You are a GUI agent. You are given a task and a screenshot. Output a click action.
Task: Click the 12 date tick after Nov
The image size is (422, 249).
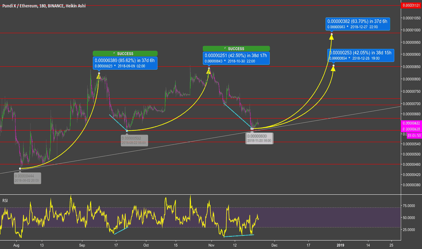(x=235, y=245)
